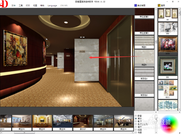The height and width of the screenshot is (134, 181).
Task: Open the 工具 menu
Action: click(21, 5)
